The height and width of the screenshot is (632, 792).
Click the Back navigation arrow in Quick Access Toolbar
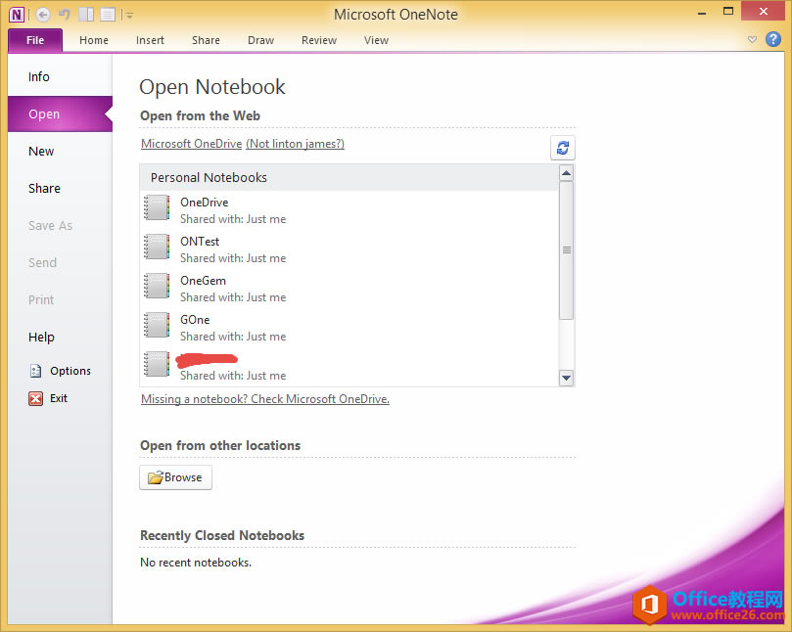tap(42, 14)
